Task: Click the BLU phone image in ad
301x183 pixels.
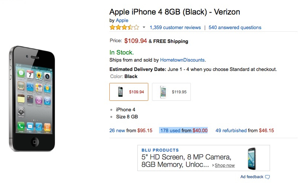Action: pos(252,159)
